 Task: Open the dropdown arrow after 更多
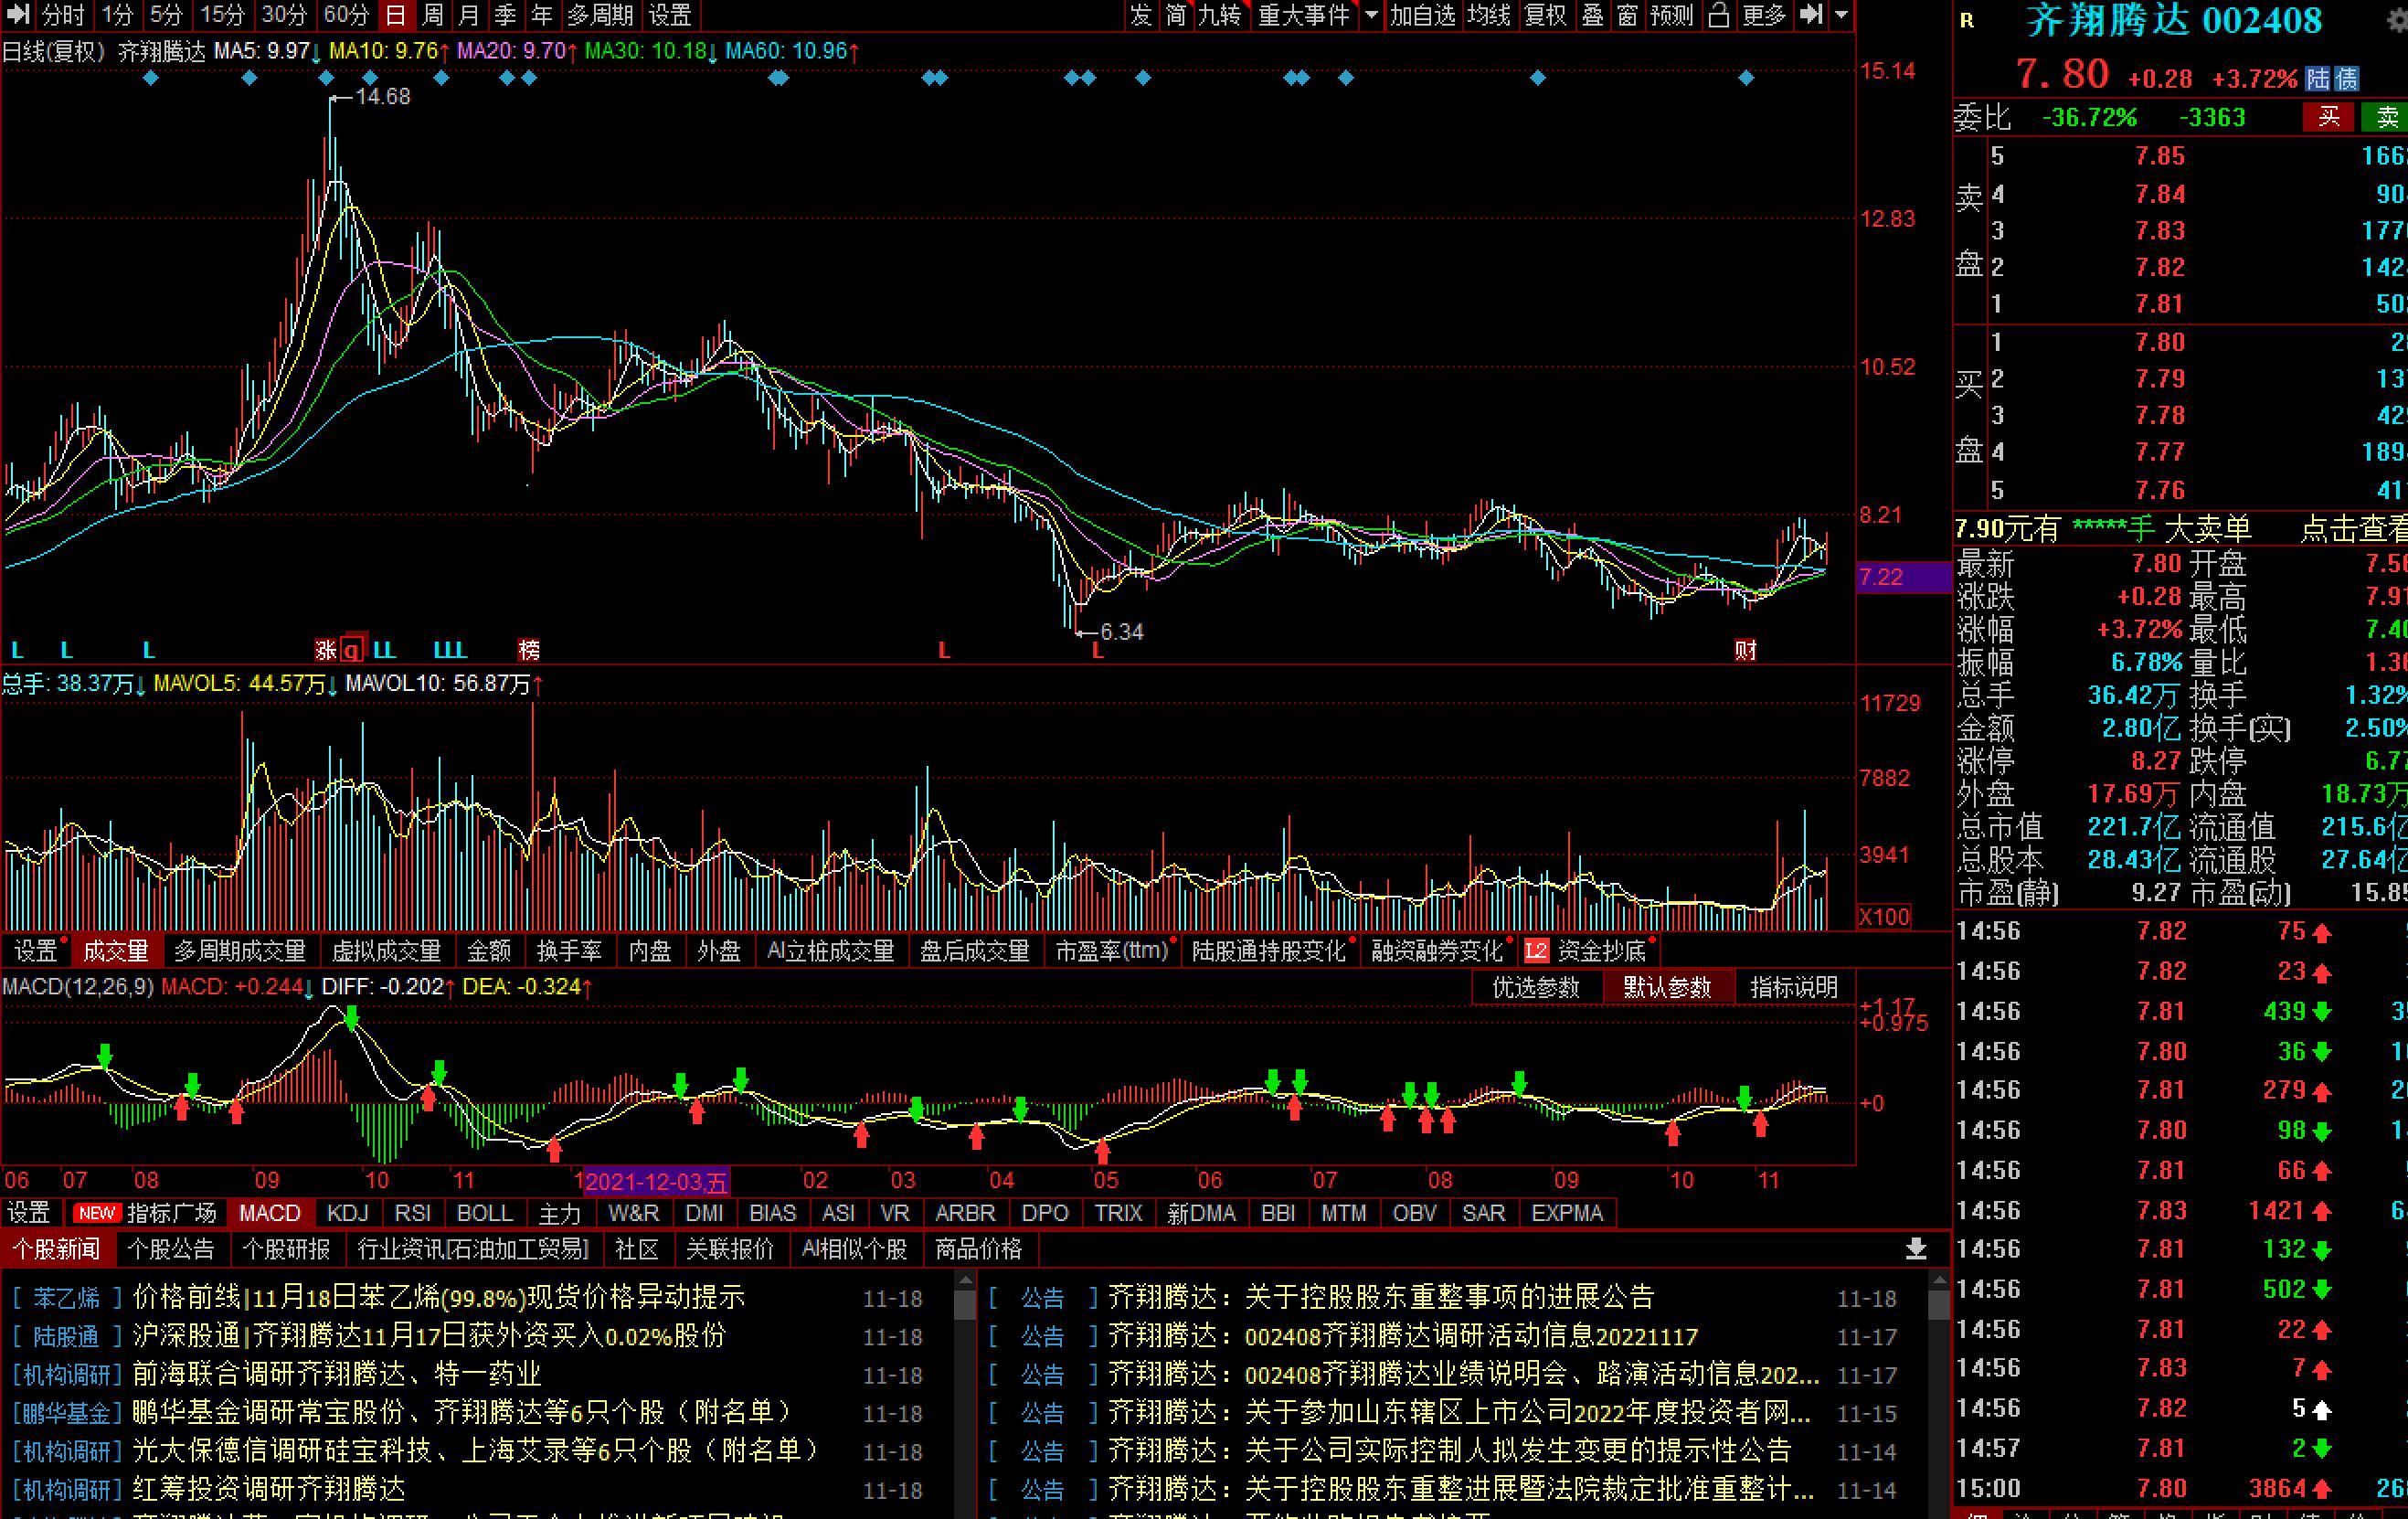(x=1841, y=14)
